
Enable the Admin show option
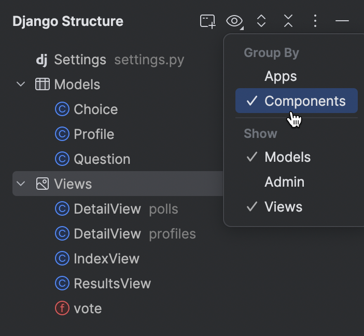pos(284,182)
